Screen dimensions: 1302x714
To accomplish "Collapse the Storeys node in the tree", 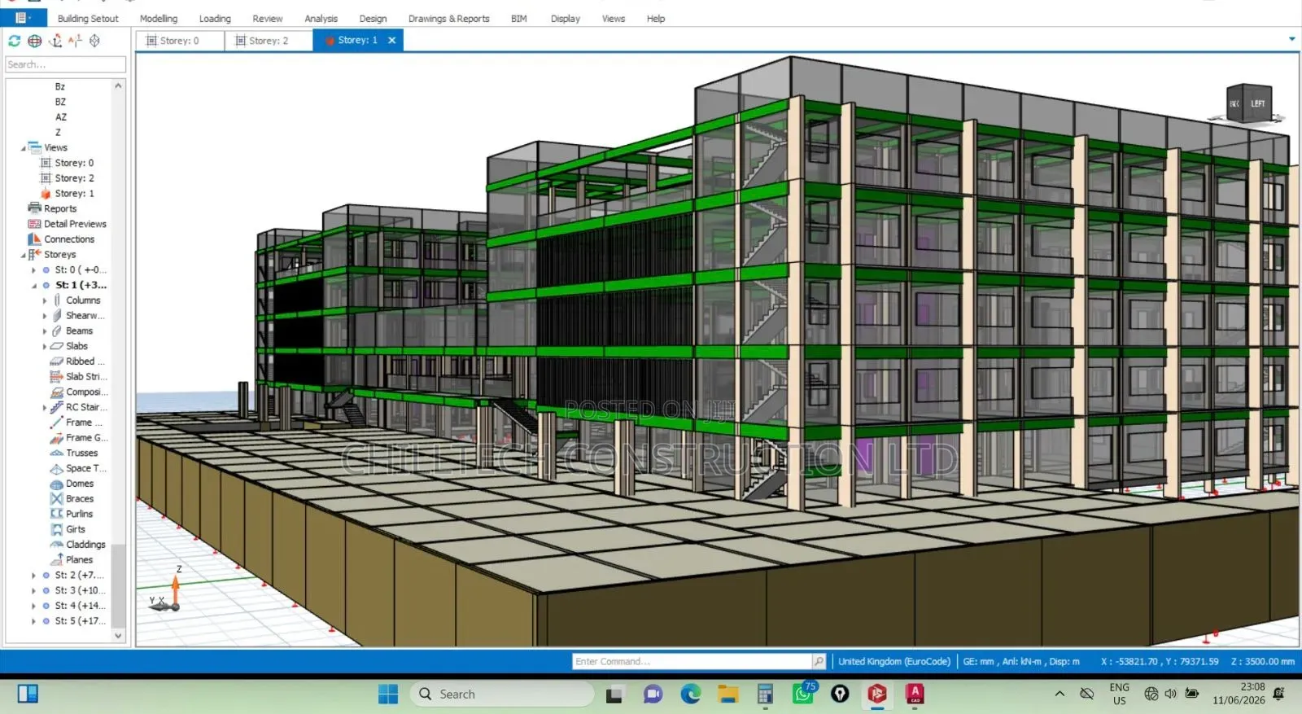I will (23, 255).
